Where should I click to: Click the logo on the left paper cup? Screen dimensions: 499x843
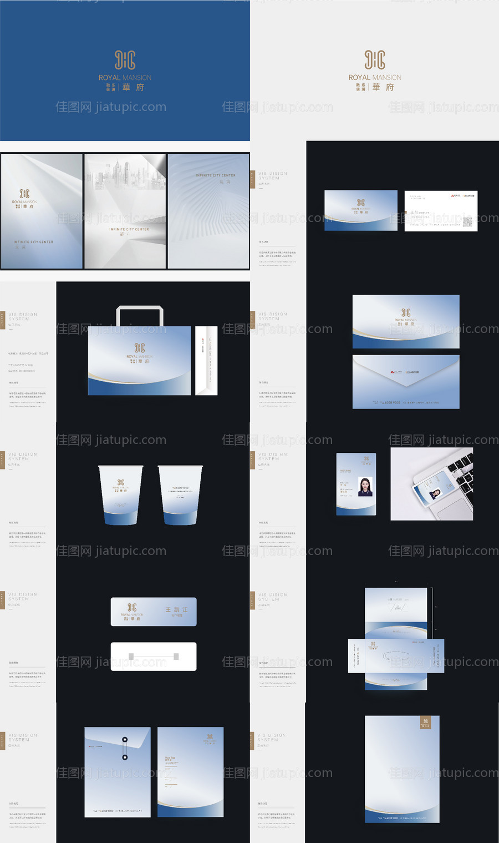pyautogui.click(x=120, y=482)
